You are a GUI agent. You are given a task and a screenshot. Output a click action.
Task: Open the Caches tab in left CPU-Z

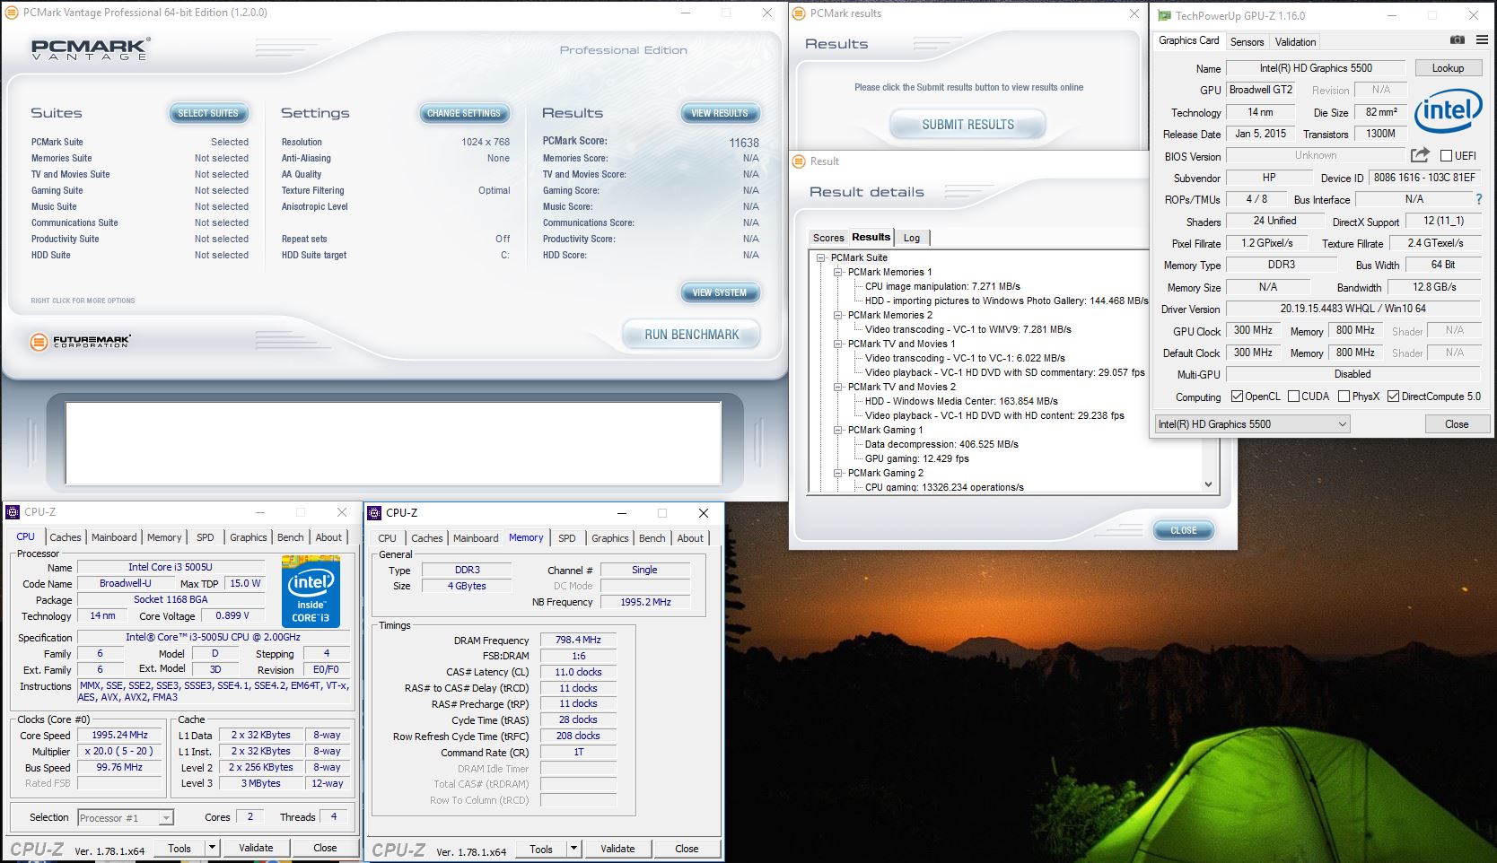[x=65, y=537]
